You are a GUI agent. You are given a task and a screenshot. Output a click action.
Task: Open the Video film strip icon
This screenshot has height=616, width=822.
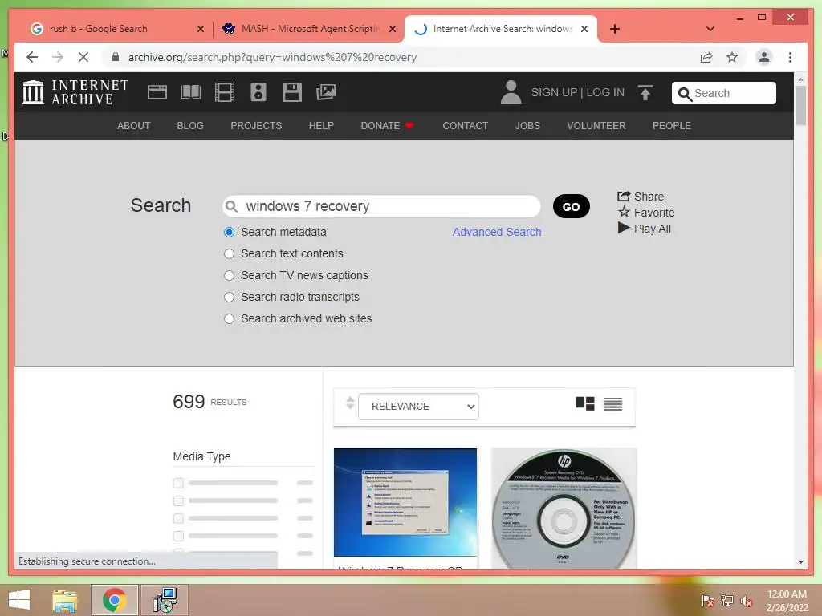point(225,92)
